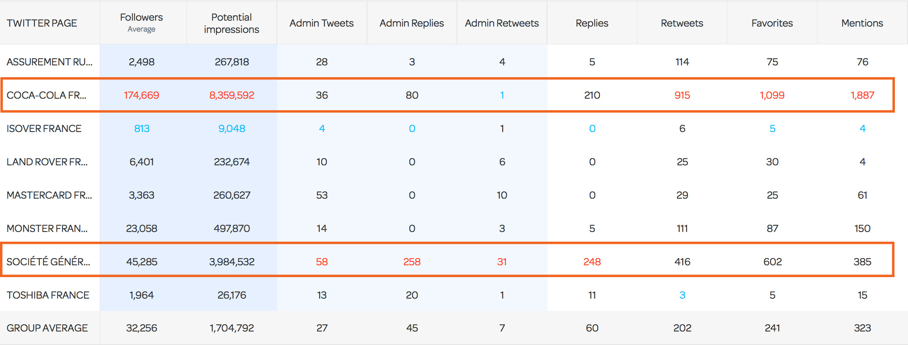This screenshot has width=908, height=345.
Task: Select the MASTERCARD FR... row name
Action: [x=49, y=195]
